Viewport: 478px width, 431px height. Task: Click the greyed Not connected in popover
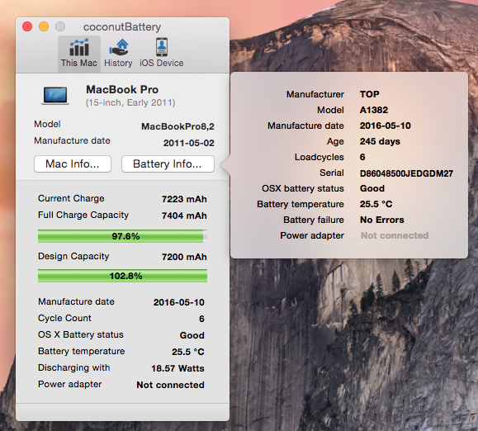[395, 235]
